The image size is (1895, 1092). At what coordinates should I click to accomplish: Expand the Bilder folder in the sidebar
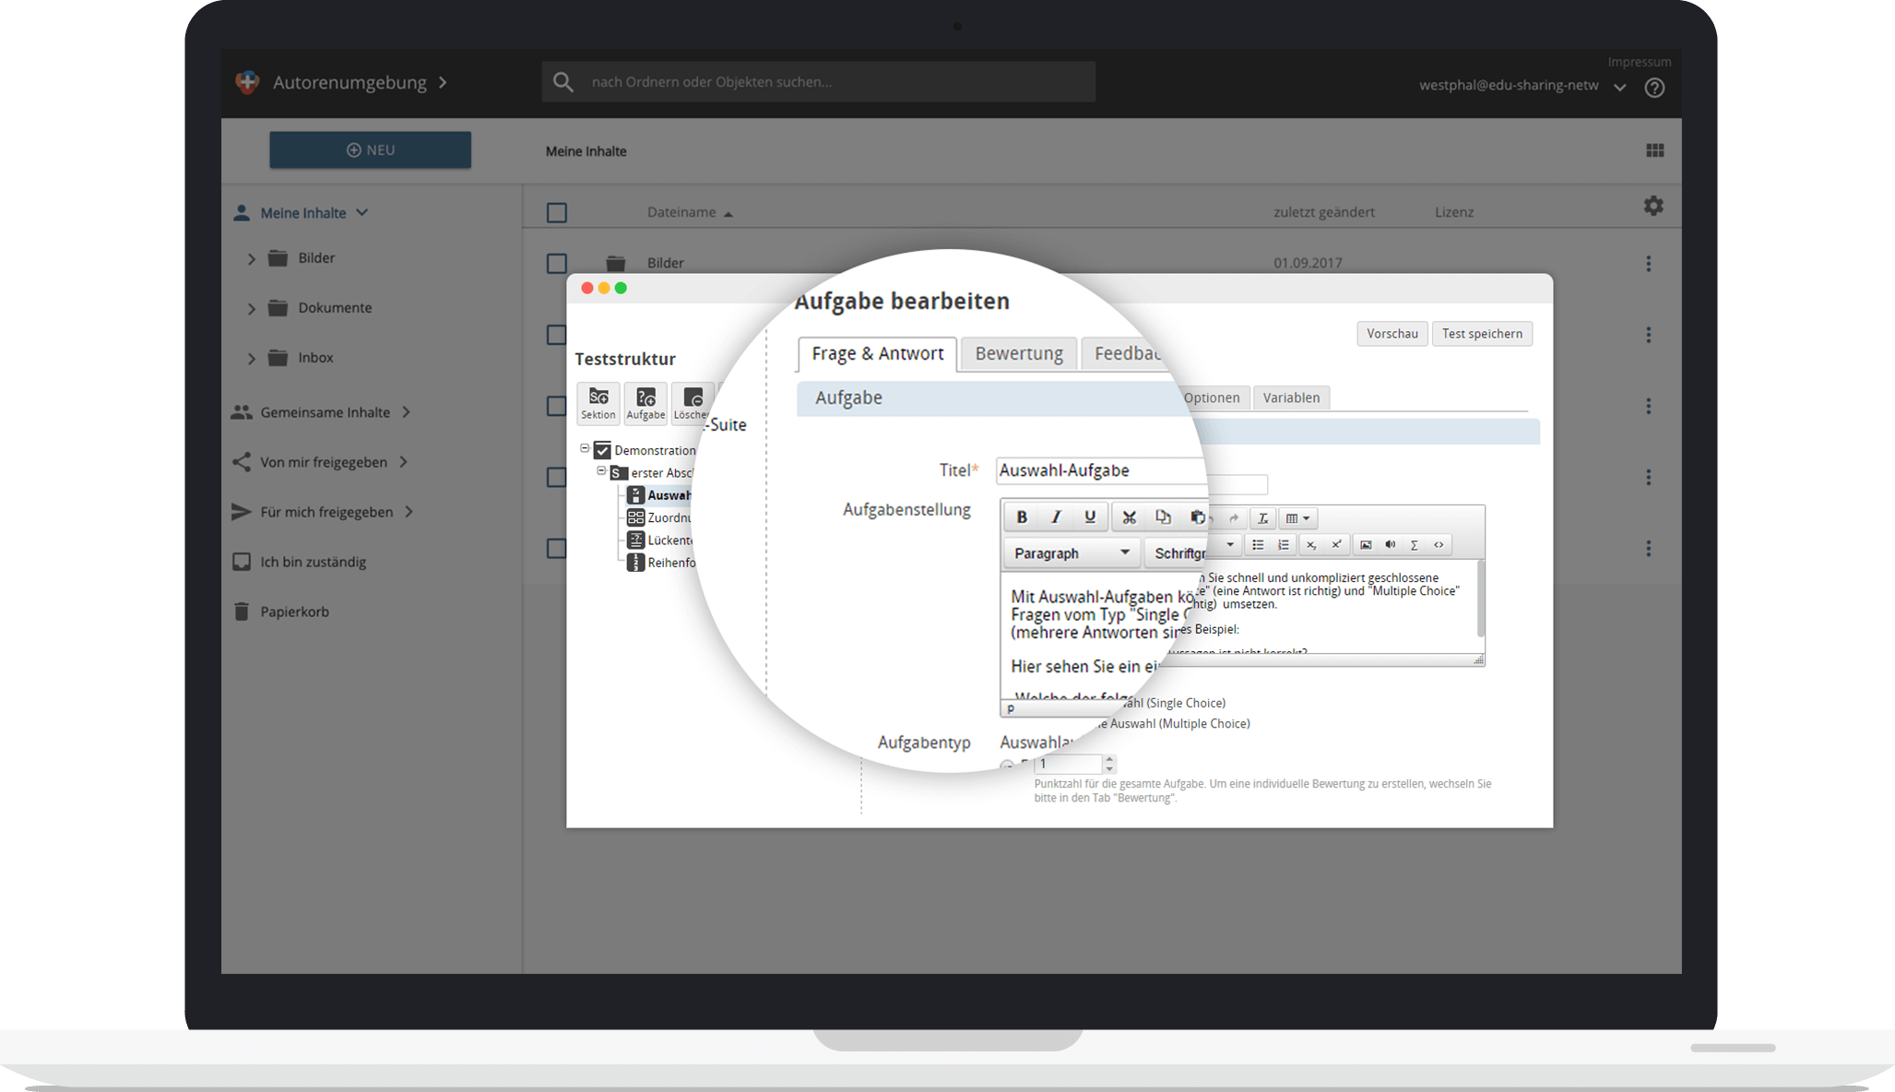point(252,259)
